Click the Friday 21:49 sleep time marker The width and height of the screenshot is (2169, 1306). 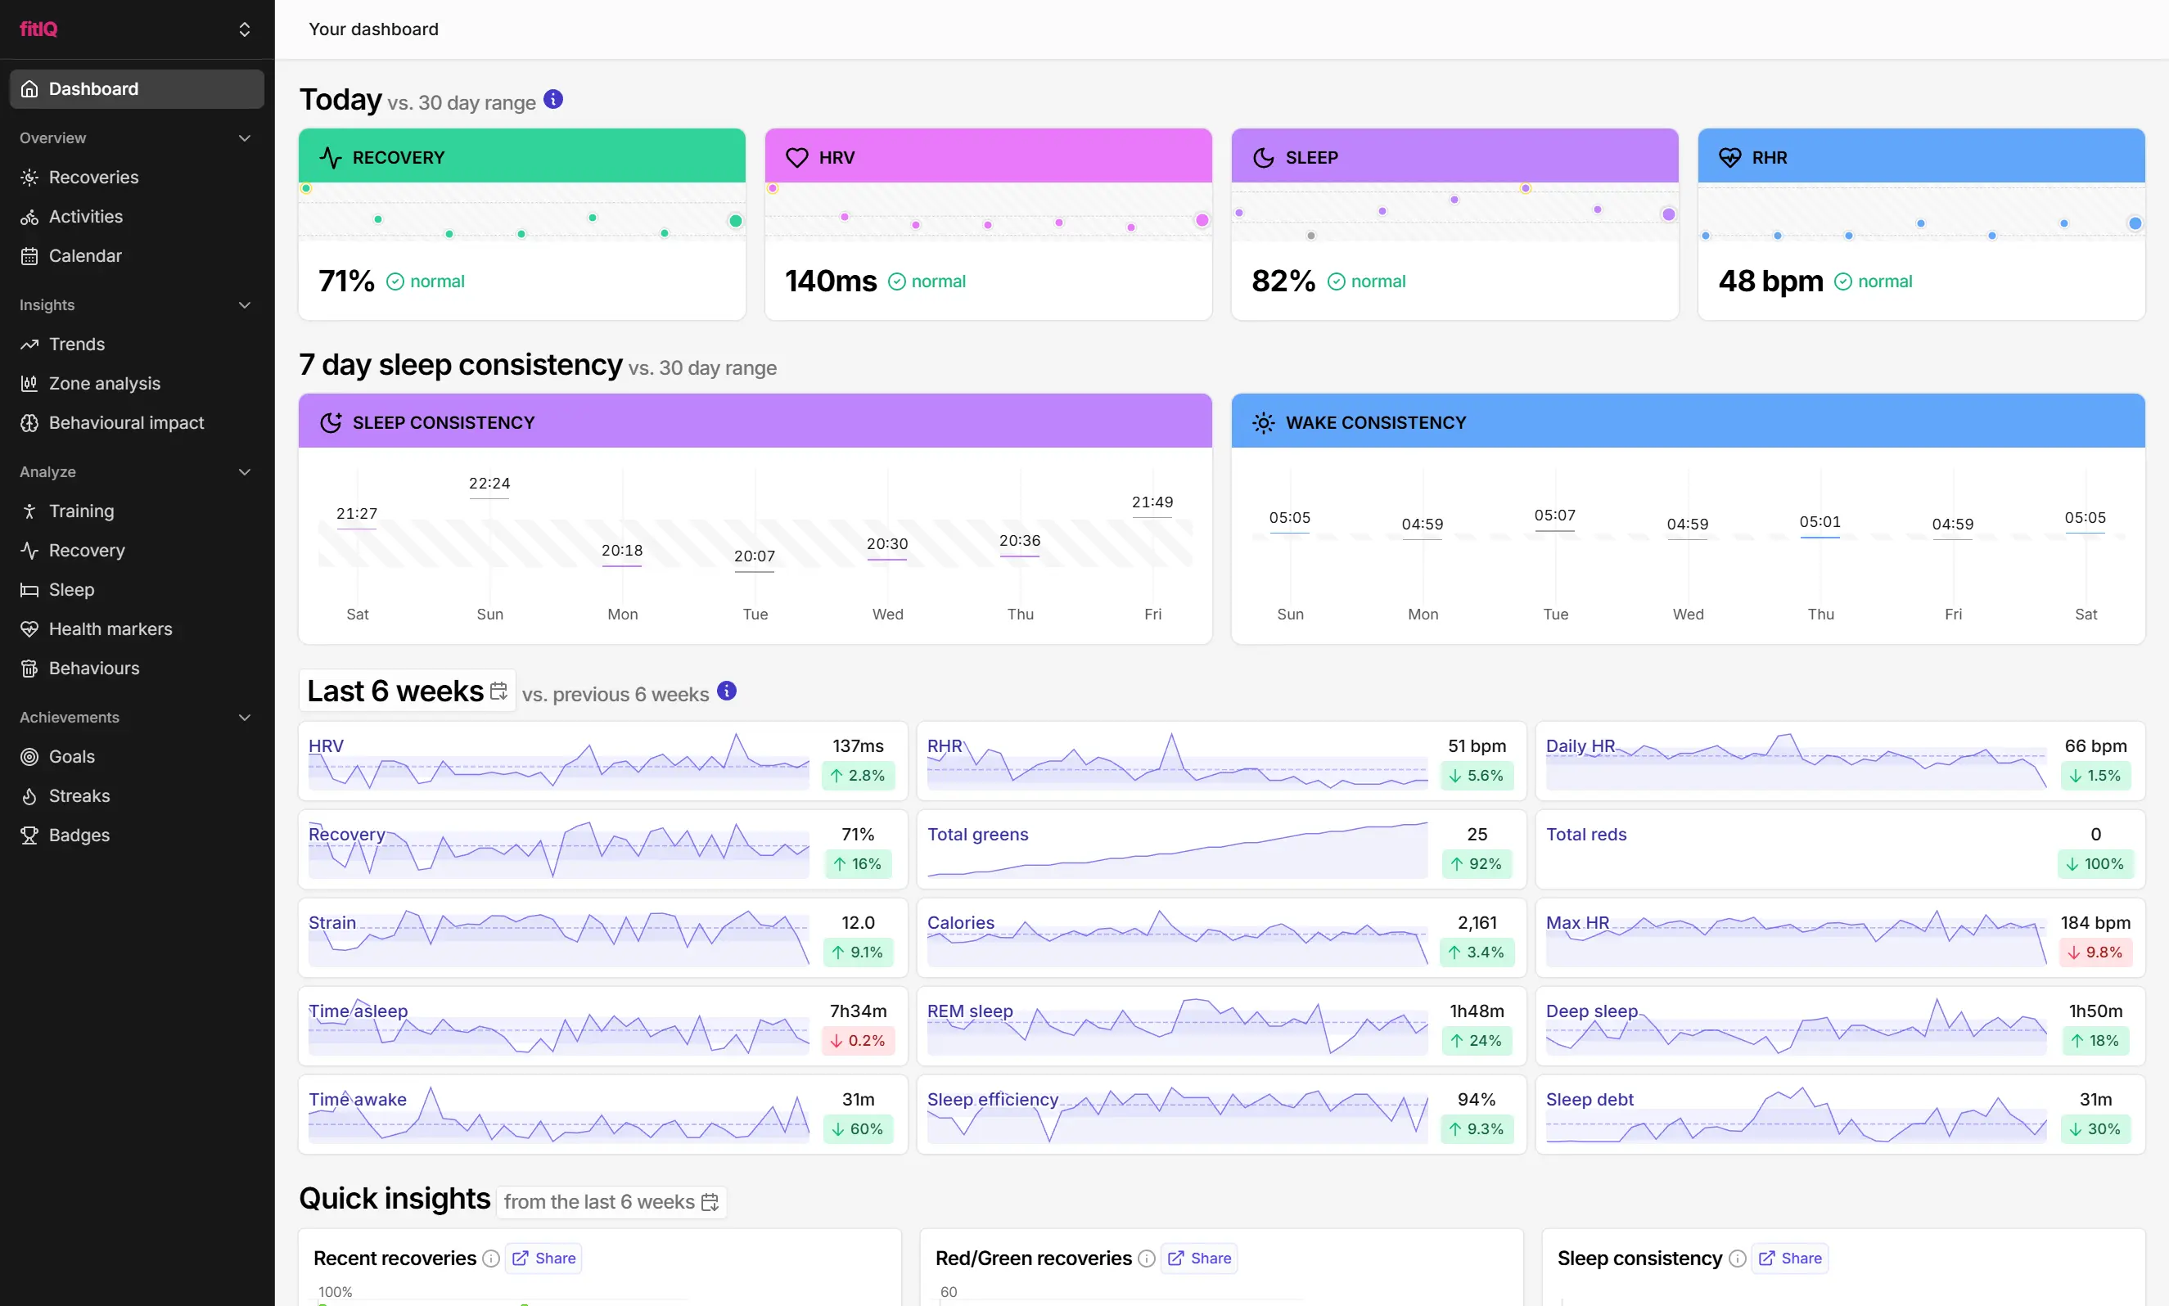click(x=1152, y=502)
